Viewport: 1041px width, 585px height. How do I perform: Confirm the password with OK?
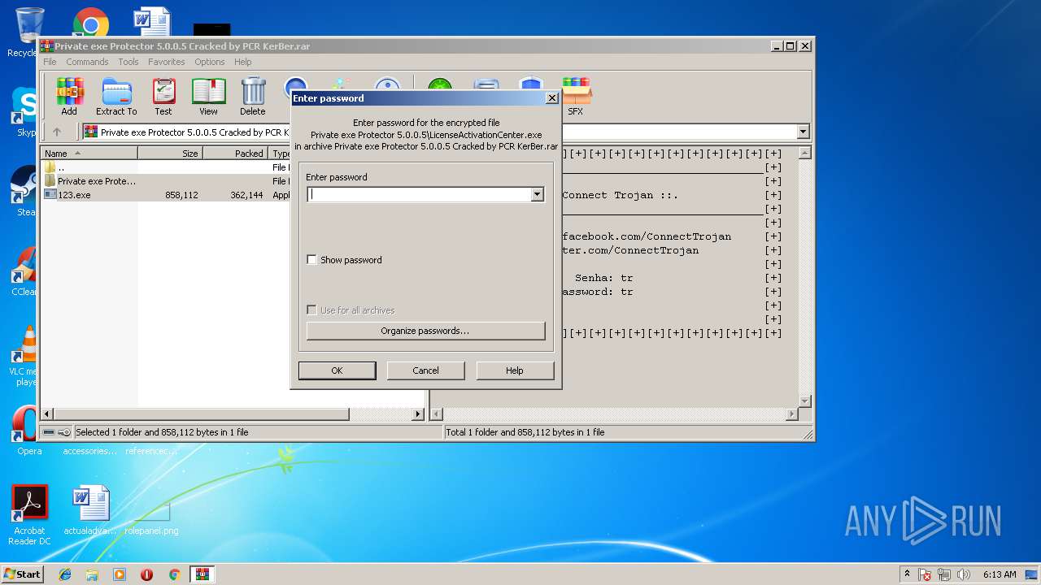337,370
